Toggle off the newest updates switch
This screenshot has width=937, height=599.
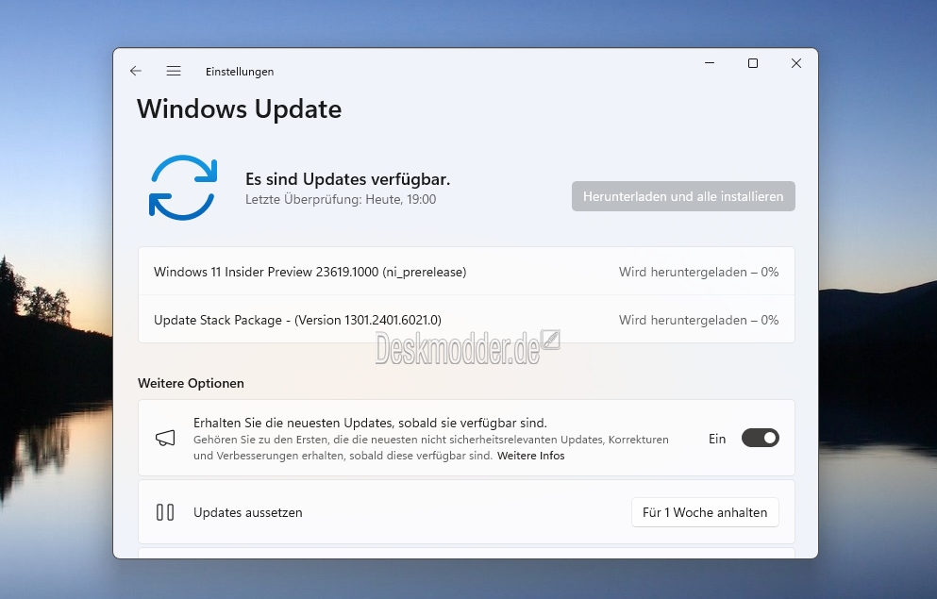pos(761,438)
